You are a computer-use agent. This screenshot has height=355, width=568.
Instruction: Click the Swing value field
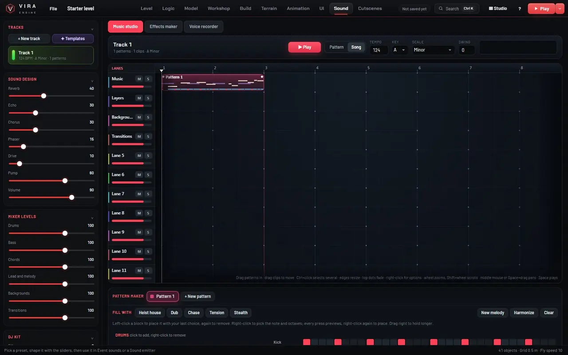tap(467, 50)
